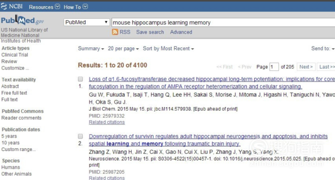Filter publication dates to 5 years
This screenshot has height=180, width=335.
click(x=9, y=136)
